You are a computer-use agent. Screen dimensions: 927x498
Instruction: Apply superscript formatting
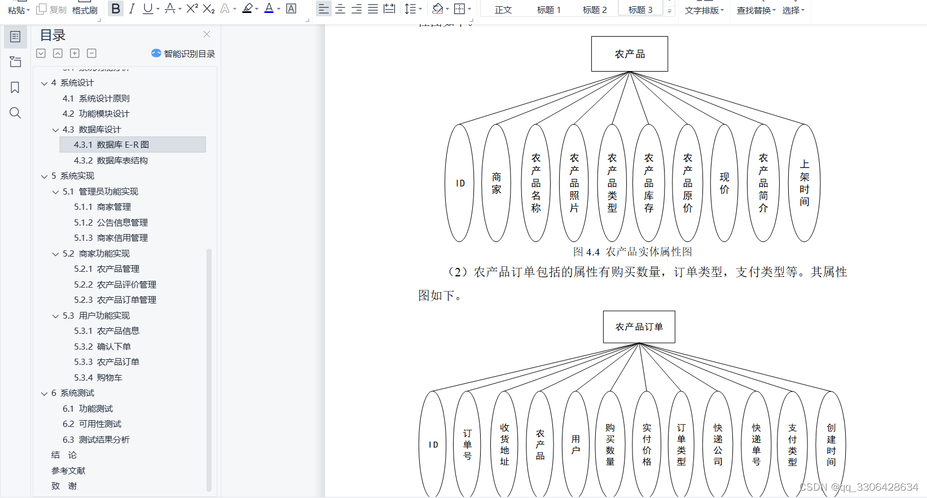pos(192,8)
